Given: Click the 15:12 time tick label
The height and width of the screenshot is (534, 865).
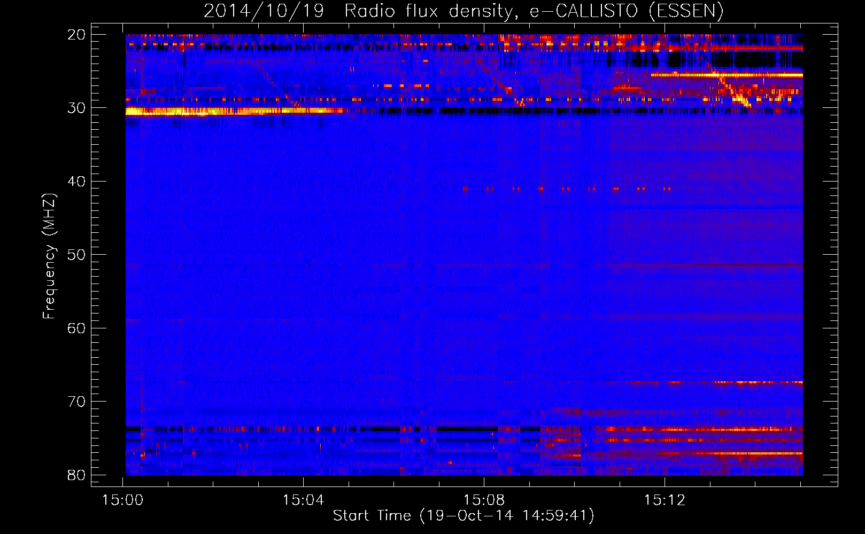Looking at the screenshot, I should tap(665, 500).
